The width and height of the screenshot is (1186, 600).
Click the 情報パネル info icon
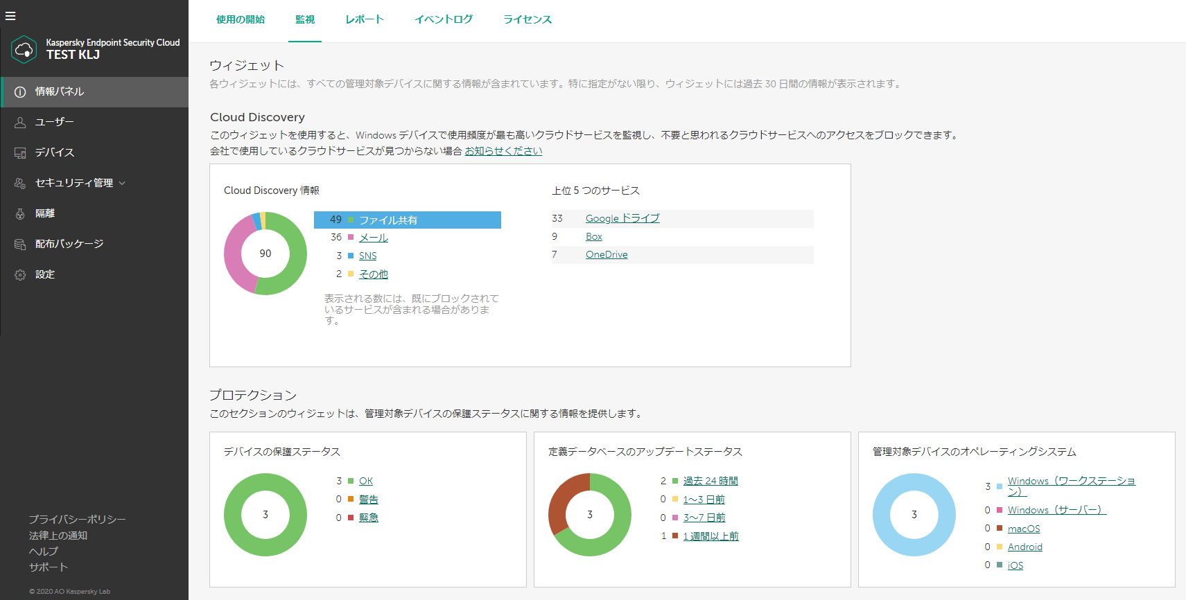point(20,92)
